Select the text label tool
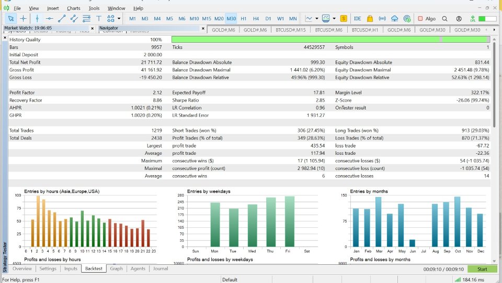Screen dimensions: 502x283 (x=99, y=19)
